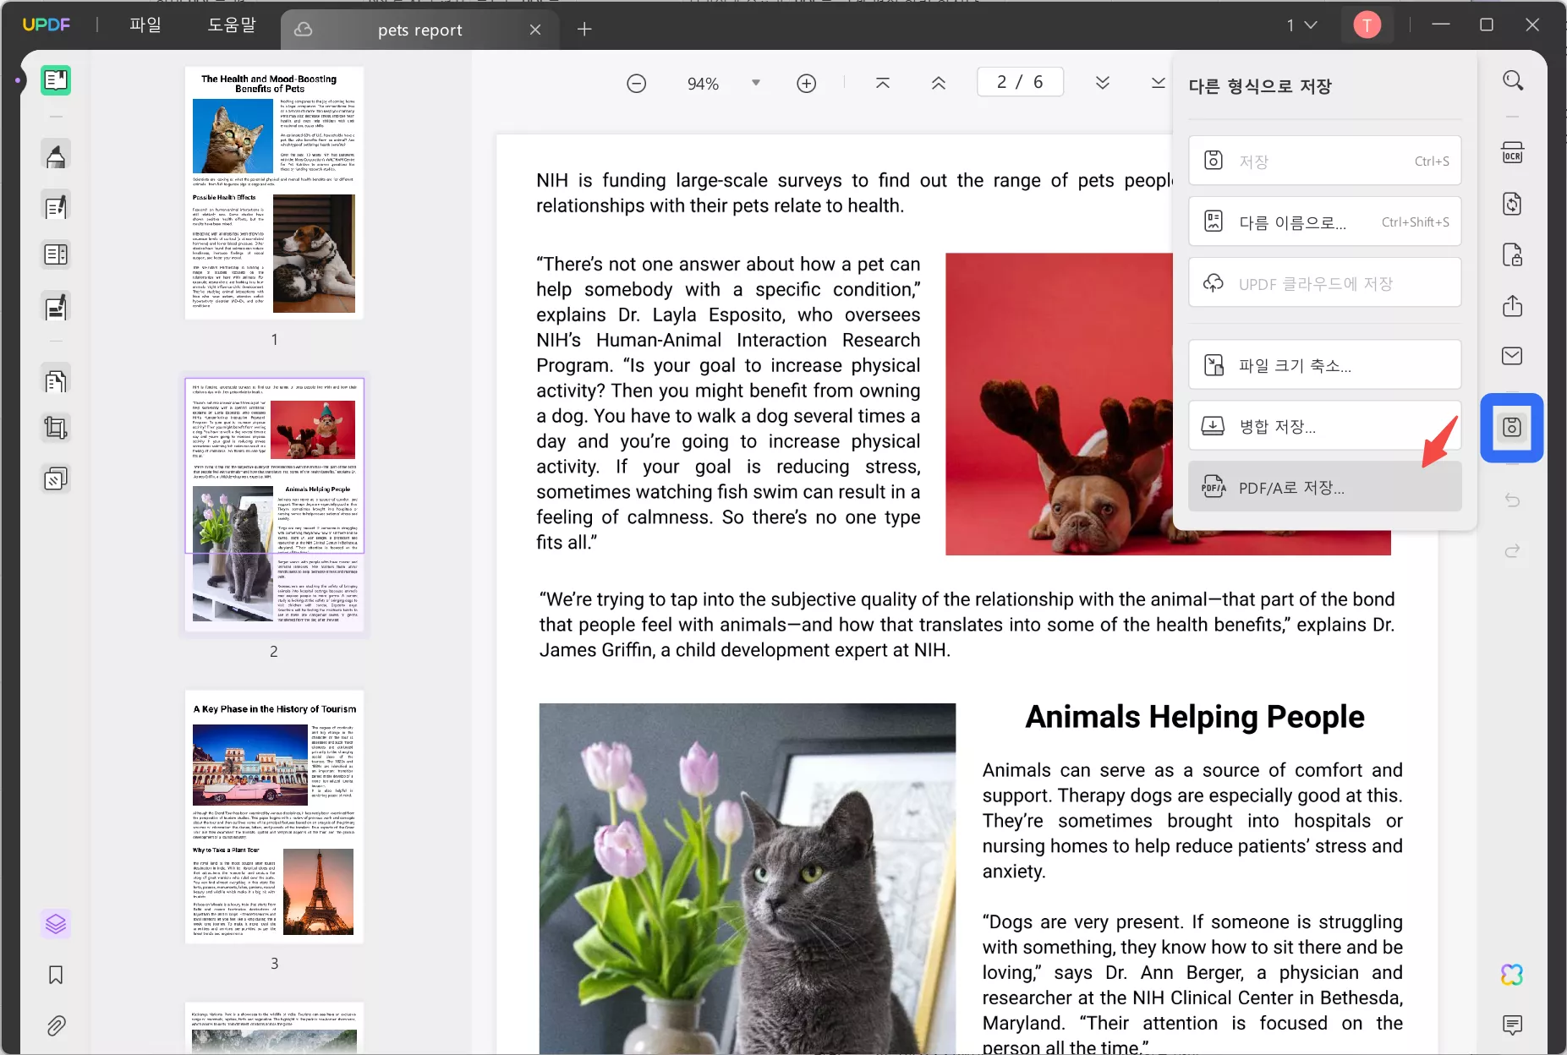The image size is (1567, 1055).
Task: Close the pets report tab
Action: click(x=535, y=30)
